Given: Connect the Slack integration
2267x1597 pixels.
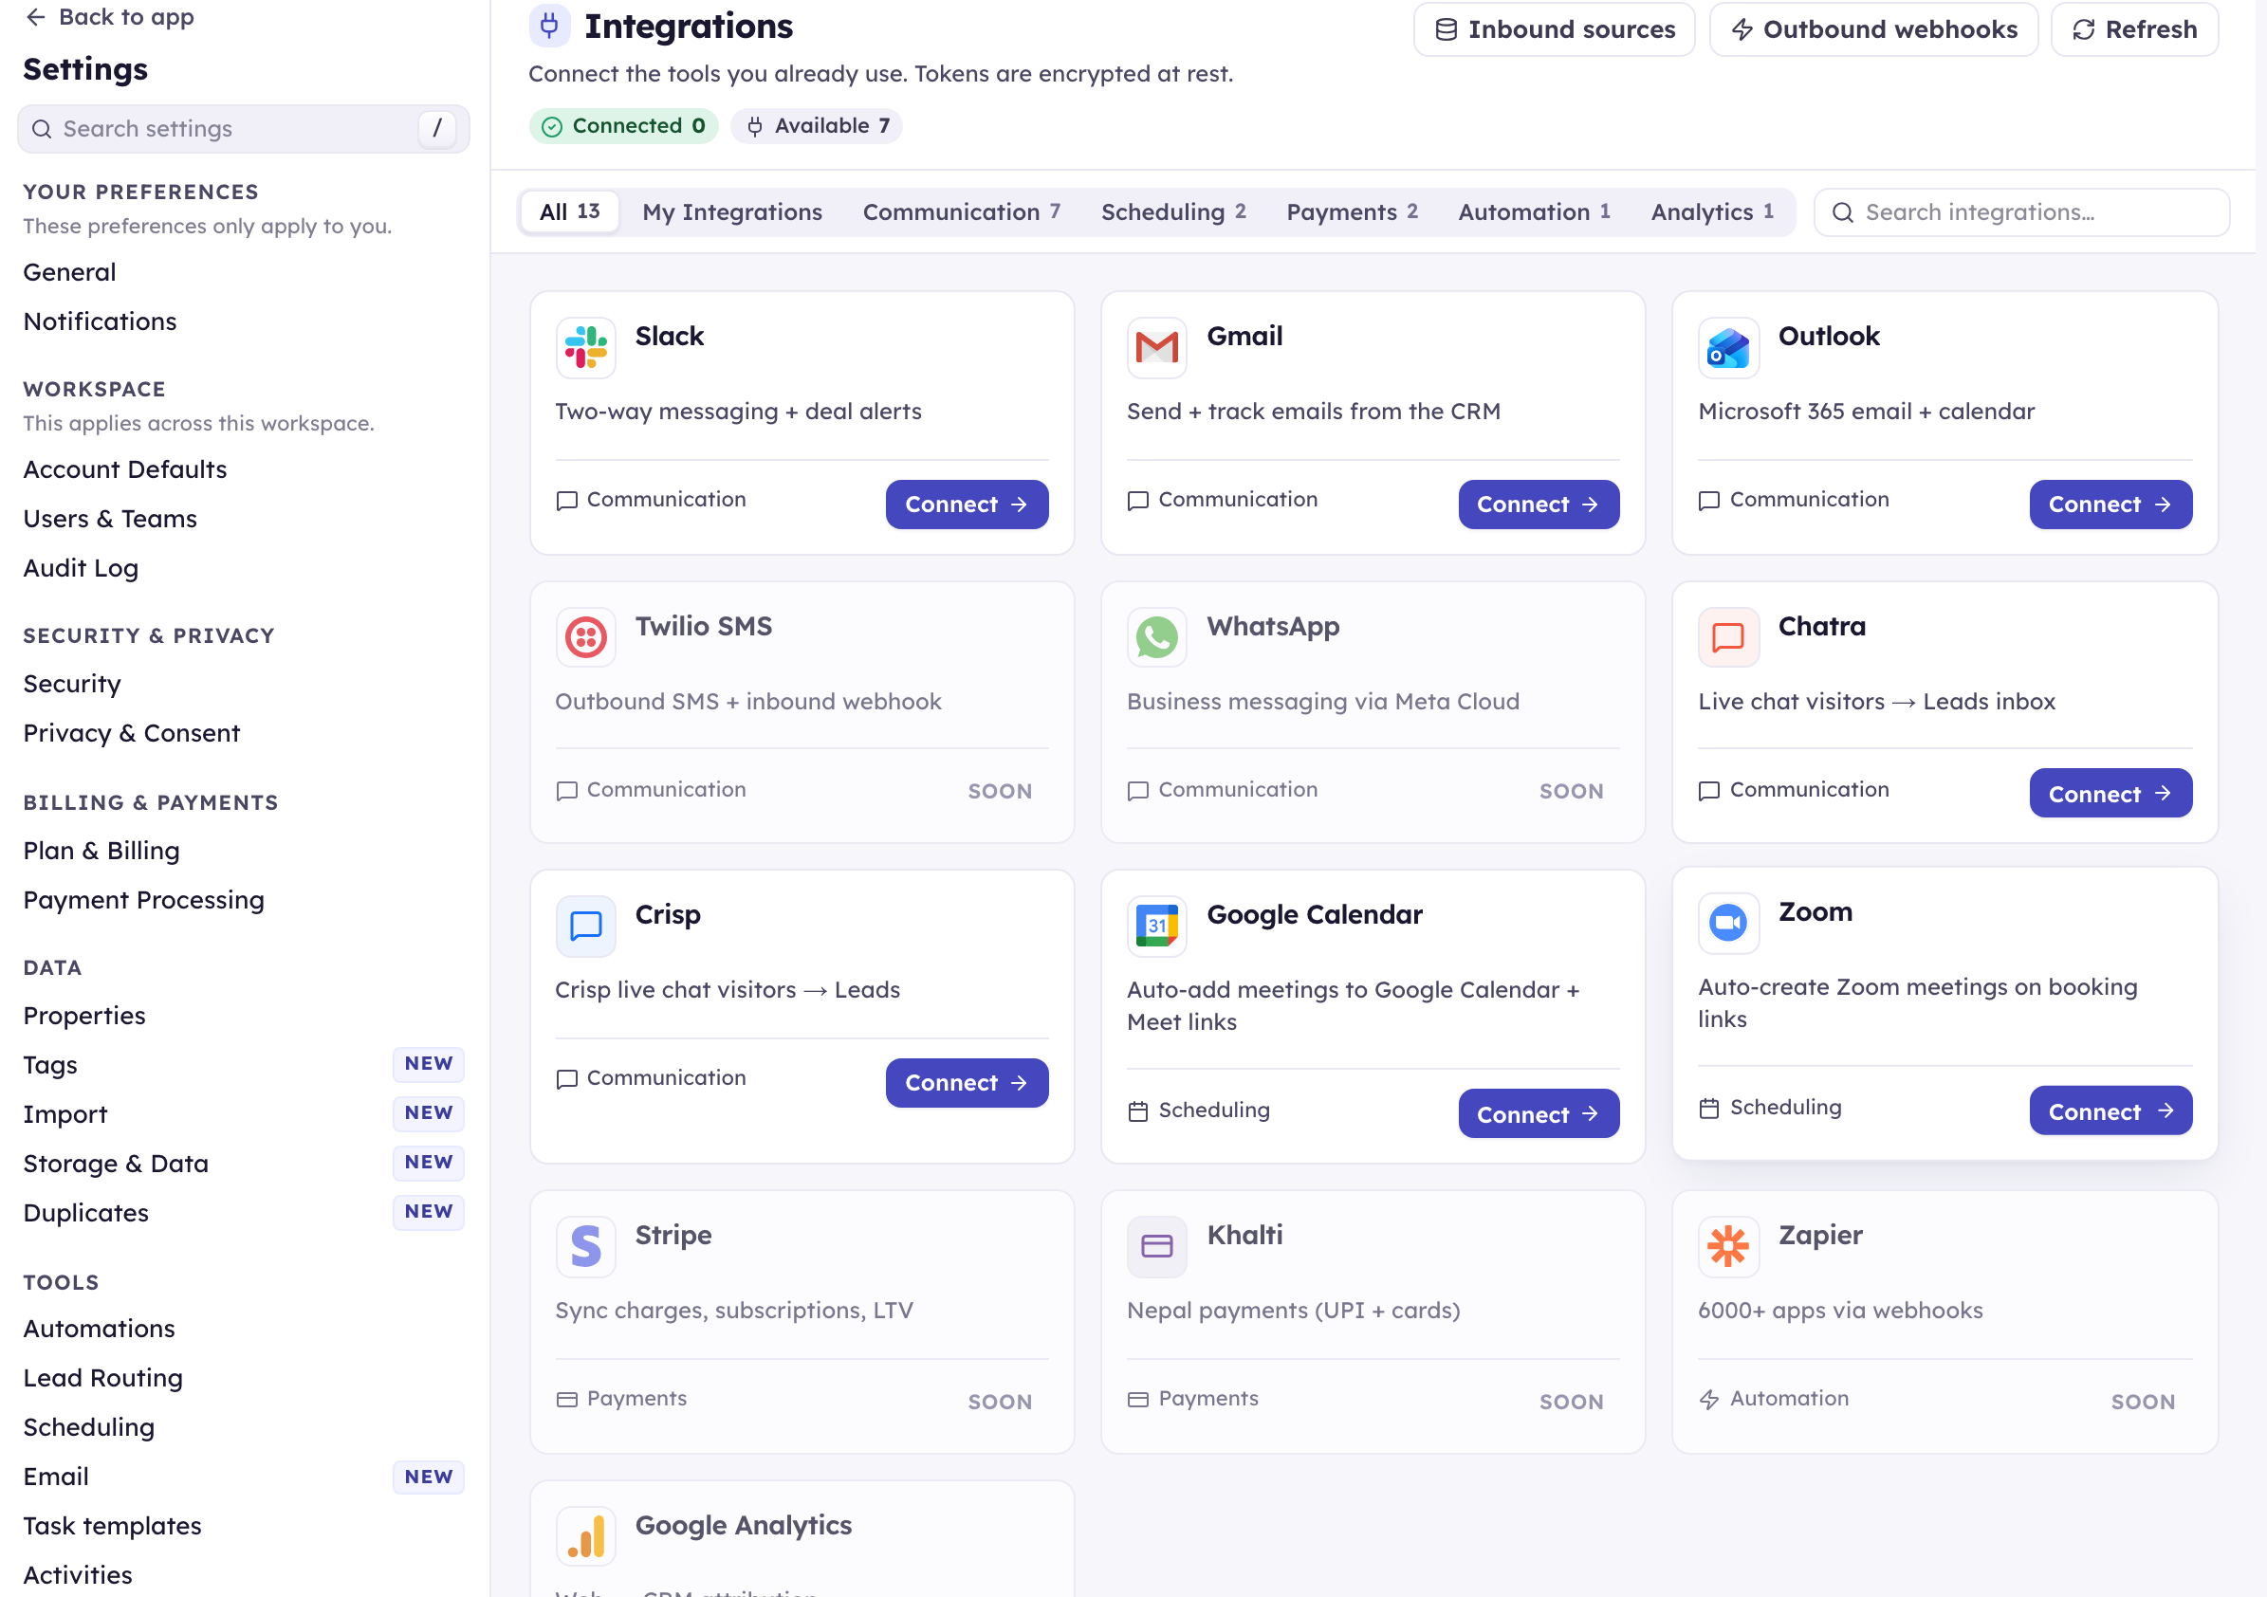Looking at the screenshot, I should (x=966, y=505).
